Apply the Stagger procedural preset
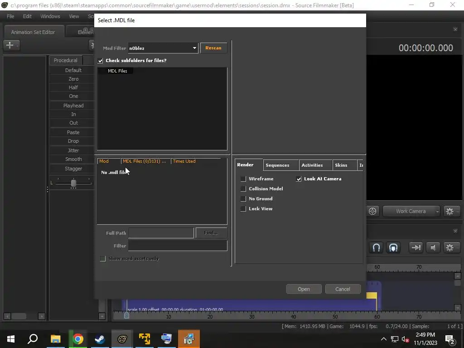Viewport: 464px width, 348px height. point(73,169)
